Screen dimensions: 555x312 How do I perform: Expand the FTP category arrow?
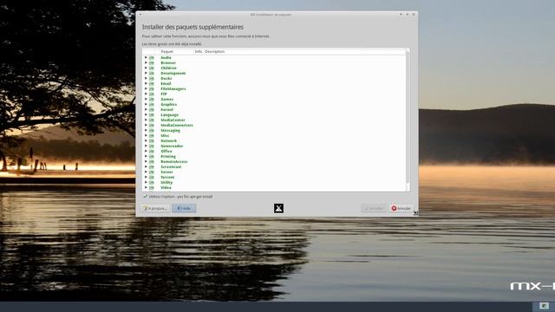146,94
